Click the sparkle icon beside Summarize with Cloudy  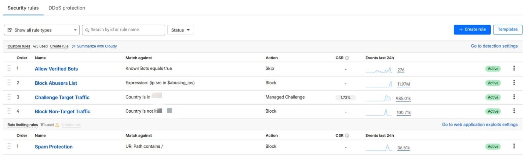pos(74,46)
